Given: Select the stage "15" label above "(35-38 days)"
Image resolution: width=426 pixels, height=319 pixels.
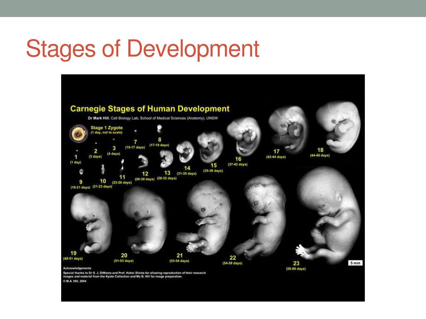Looking at the screenshot, I should click(213, 165).
